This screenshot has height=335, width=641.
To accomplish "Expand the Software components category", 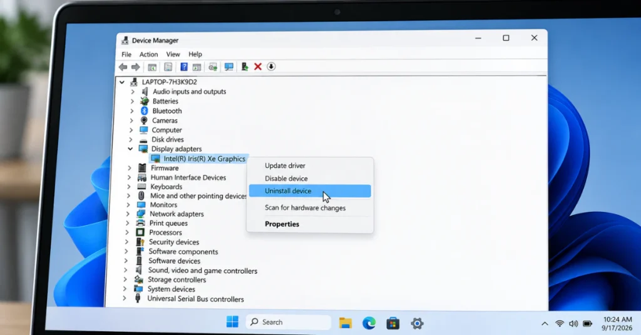I will click(126, 251).
